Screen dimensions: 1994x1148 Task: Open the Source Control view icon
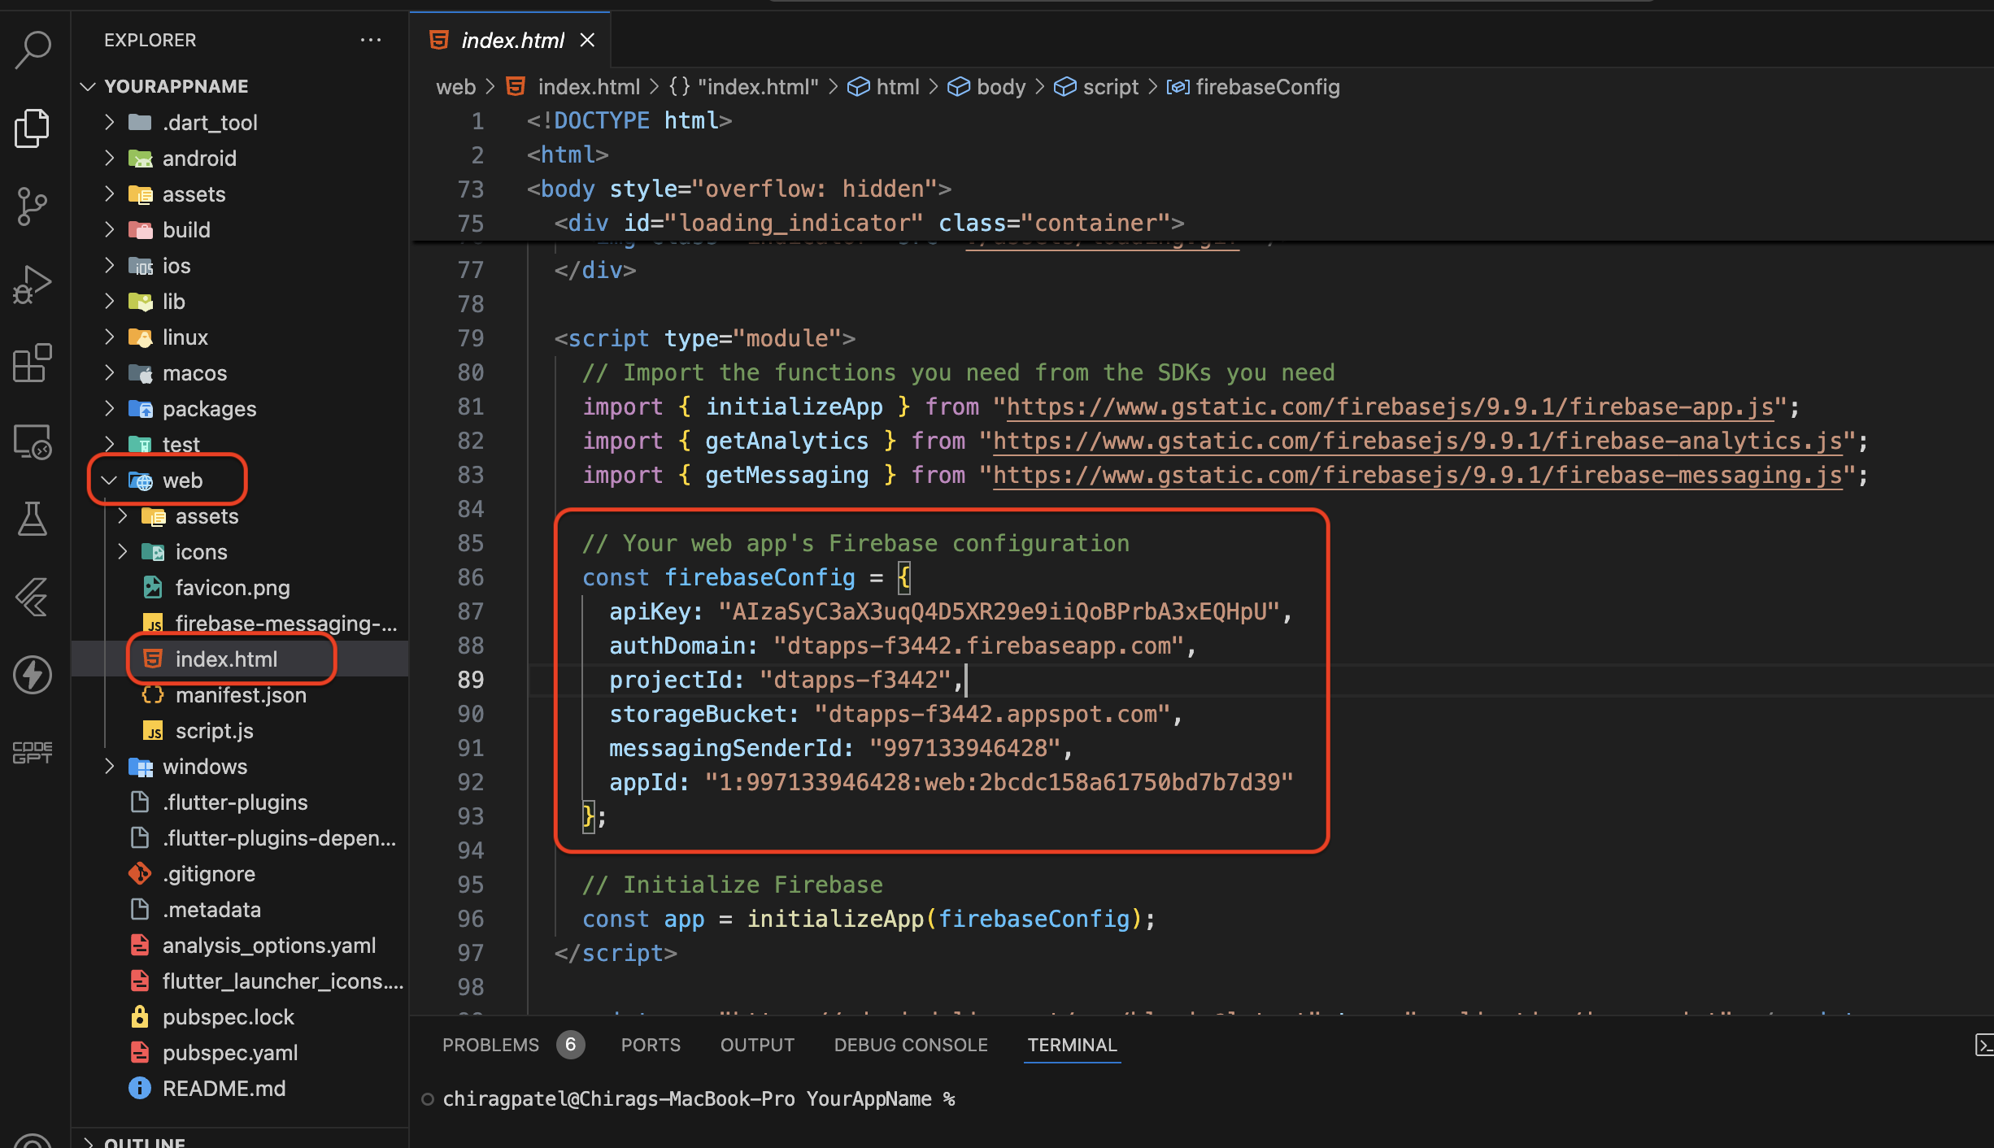(33, 207)
